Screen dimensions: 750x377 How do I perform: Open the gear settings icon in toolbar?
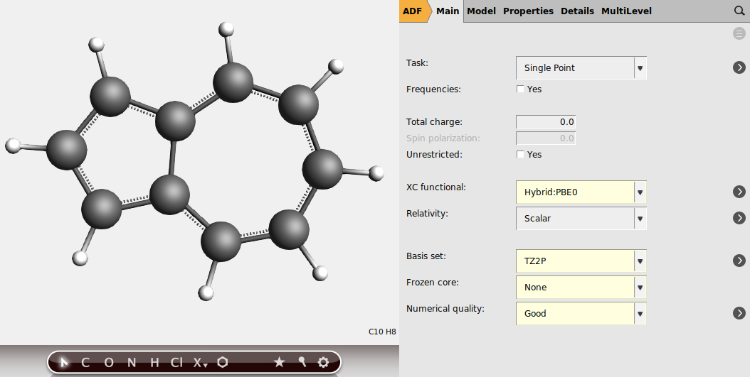point(323,362)
